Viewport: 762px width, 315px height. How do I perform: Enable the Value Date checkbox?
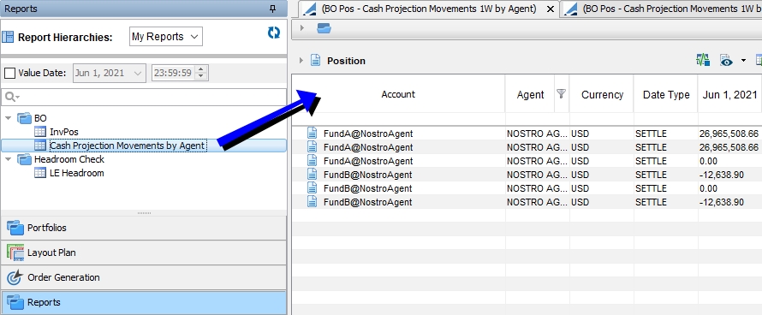tap(9, 74)
